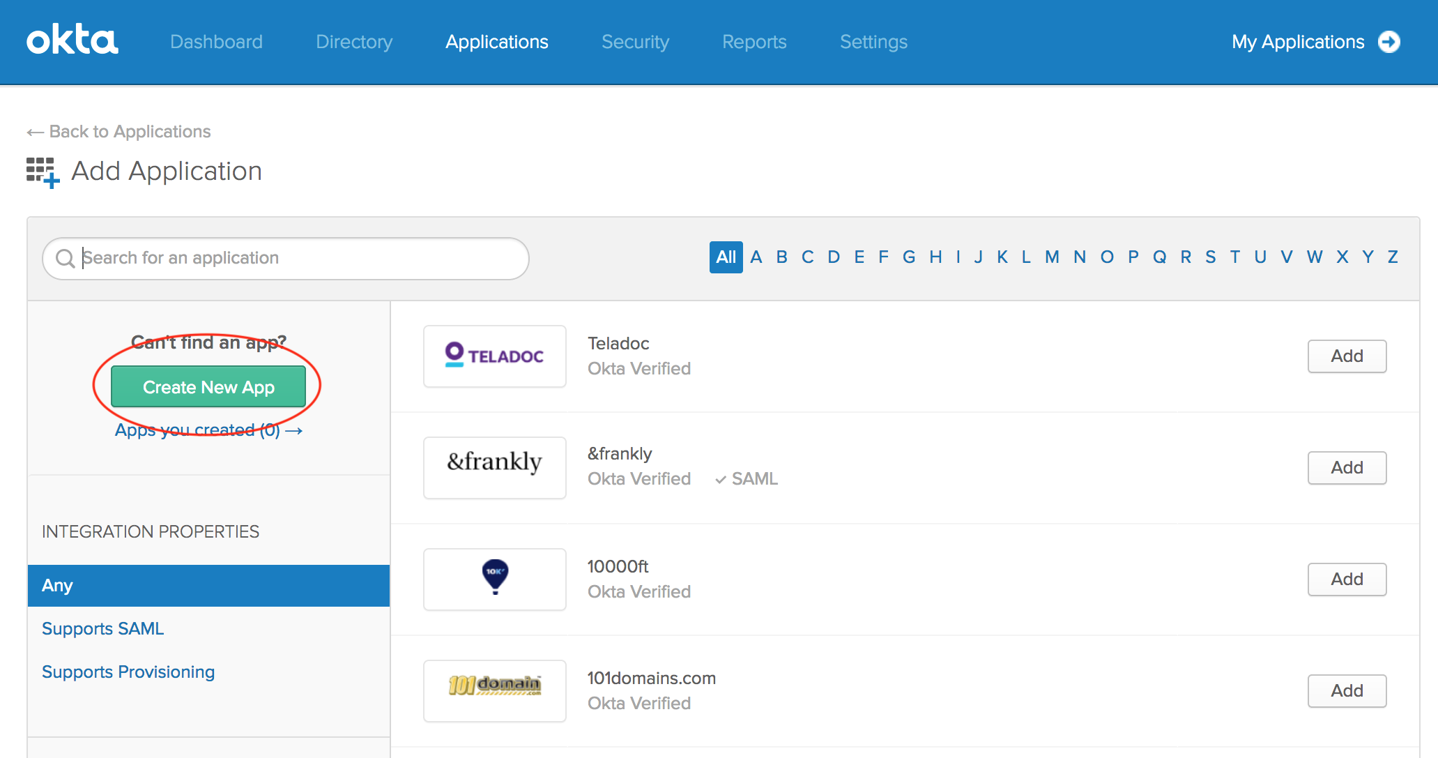This screenshot has height=758, width=1438.
Task: Click the search magnifier icon
Action: 65,259
